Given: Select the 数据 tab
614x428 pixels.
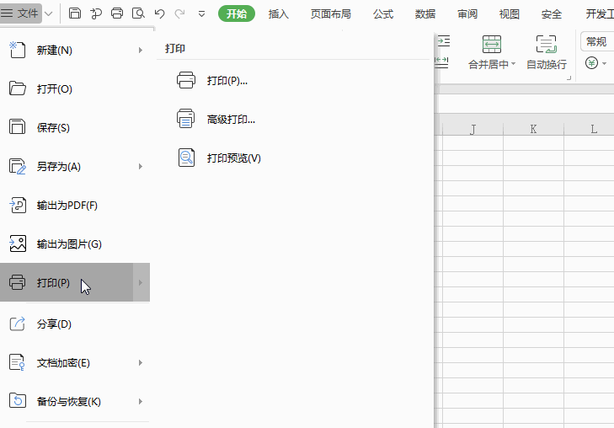Looking at the screenshot, I should 425,14.
